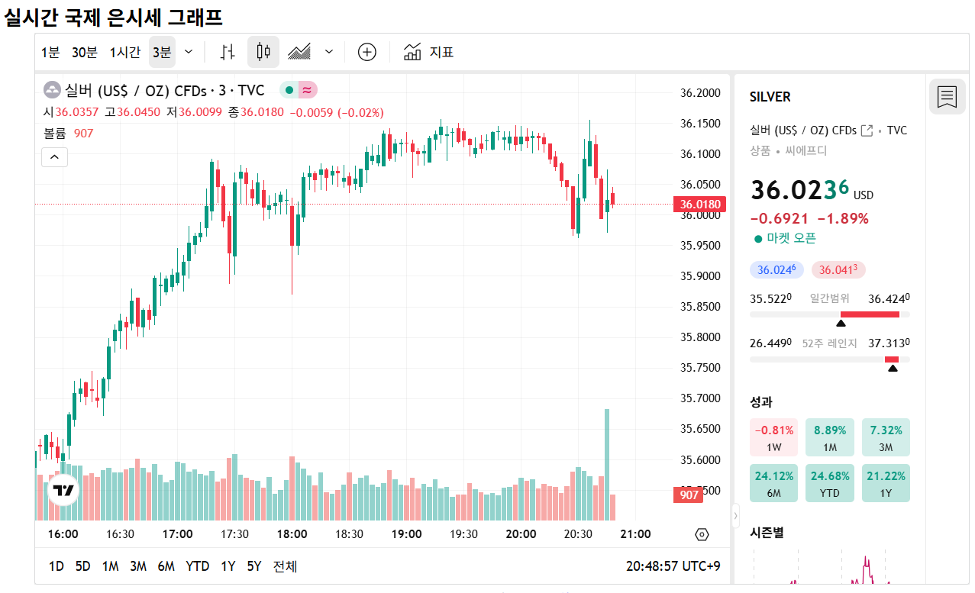Collapse the volume pane with the arrow
The width and height of the screenshot is (975, 593).
coord(53,156)
